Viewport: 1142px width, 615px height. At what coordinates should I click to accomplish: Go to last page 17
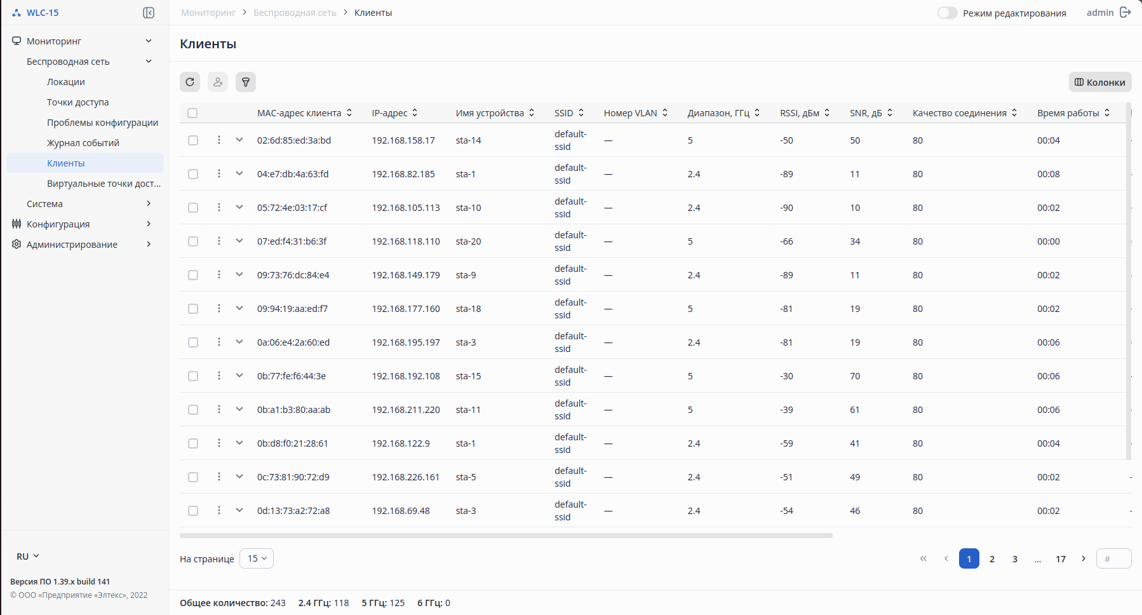coord(1061,559)
